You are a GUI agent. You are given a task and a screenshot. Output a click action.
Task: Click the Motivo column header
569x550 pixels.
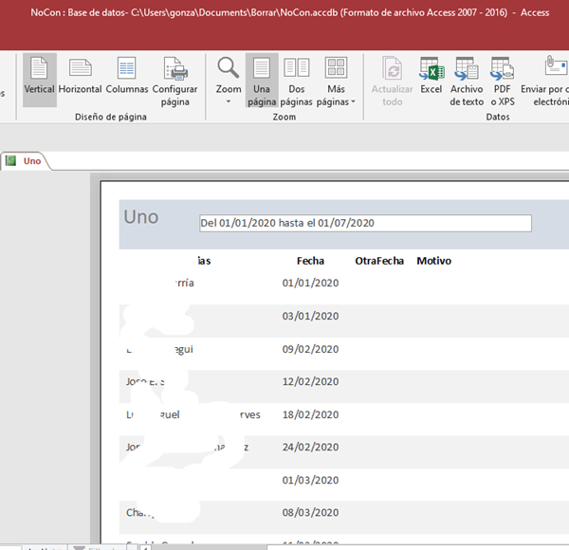[433, 261]
